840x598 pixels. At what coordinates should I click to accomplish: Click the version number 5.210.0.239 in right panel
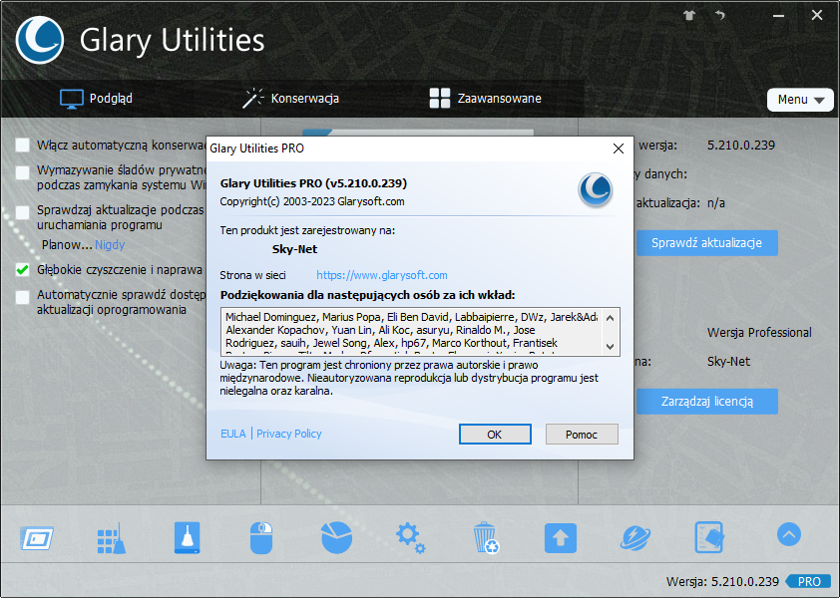click(x=741, y=146)
